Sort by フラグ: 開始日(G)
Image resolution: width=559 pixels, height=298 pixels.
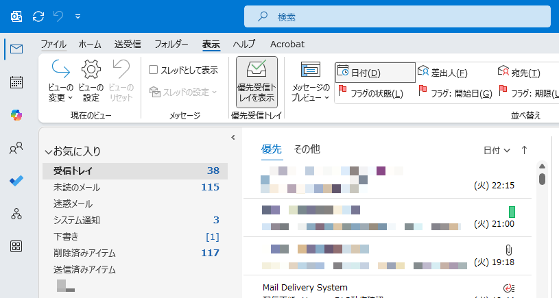tap(455, 93)
